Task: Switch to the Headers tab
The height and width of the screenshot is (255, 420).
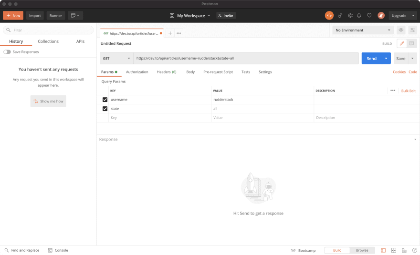Action: pos(167,72)
